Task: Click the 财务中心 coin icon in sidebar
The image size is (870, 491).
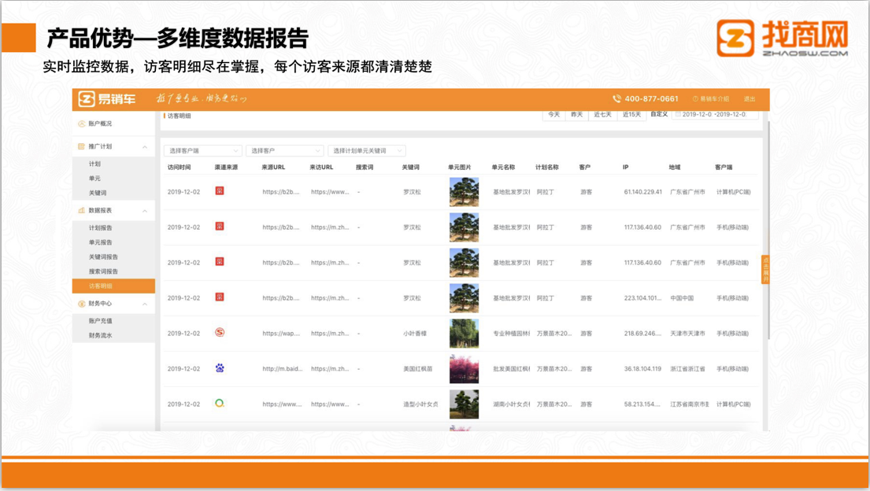Action: tap(81, 304)
